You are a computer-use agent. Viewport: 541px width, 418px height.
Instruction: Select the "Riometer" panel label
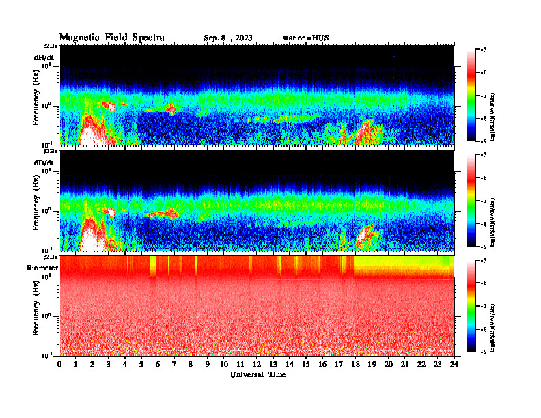click(42, 268)
